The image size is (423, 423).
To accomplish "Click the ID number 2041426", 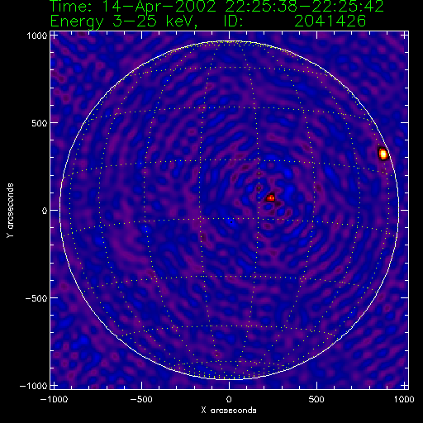I will [x=330, y=21].
